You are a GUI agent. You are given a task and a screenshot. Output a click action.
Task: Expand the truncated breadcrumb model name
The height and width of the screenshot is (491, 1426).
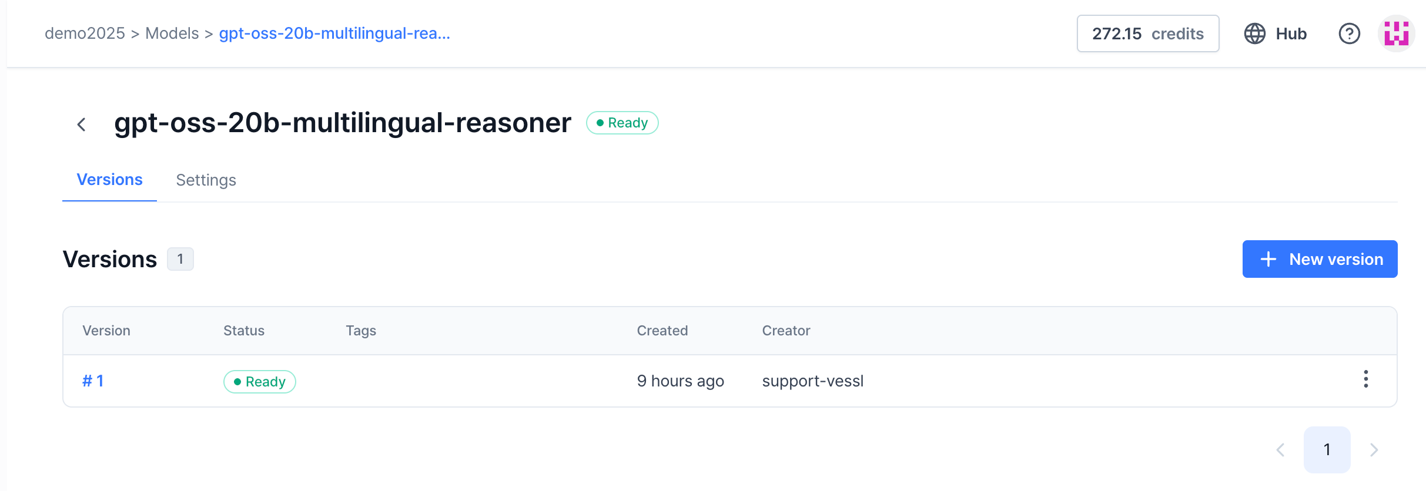coord(334,33)
